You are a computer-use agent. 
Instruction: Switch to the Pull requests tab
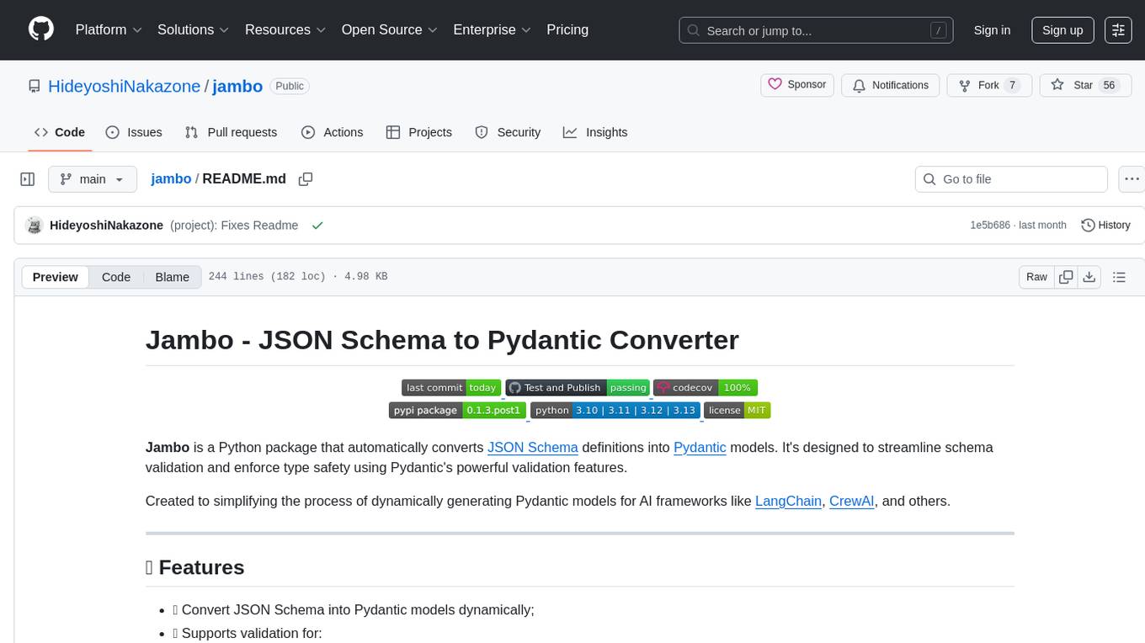[231, 132]
